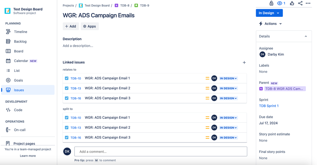317x165 pixels.
Task: Open Code in Development section
Action: tap(28, 110)
